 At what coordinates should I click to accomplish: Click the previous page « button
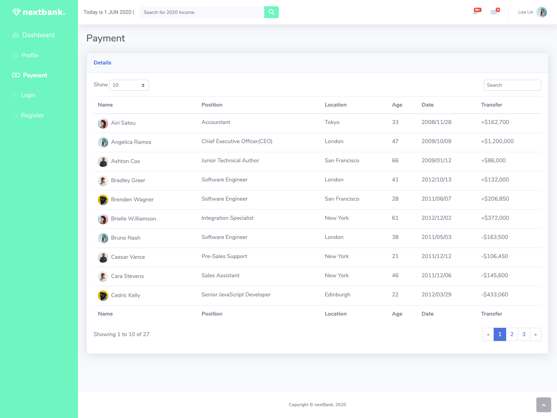(x=488, y=334)
